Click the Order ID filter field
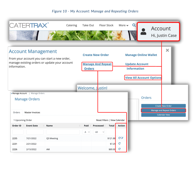The height and width of the screenshot is (170, 193). click(x=18, y=132)
